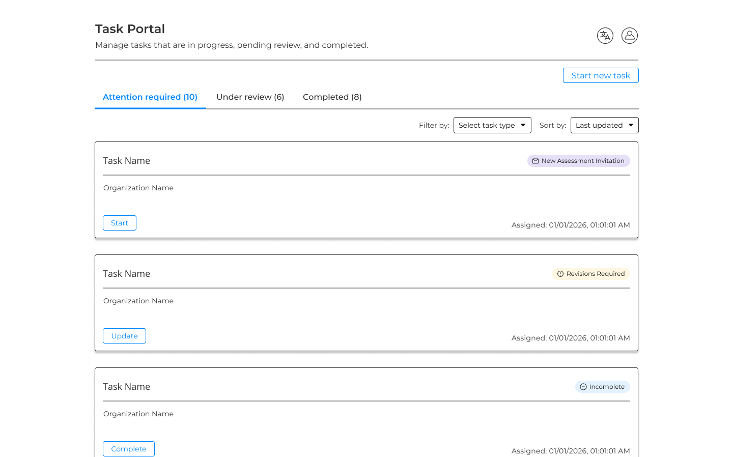Click the envelope icon in New Assessment Invitation badge
Viewport: 733px width, 457px height.
coord(535,161)
